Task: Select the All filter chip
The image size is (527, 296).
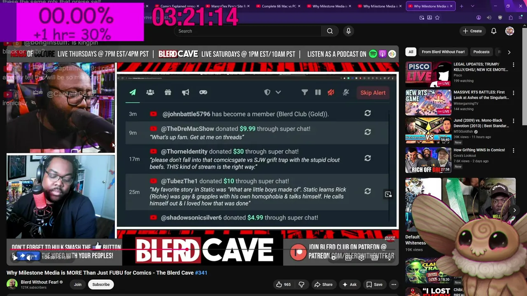Action: pos(410,52)
